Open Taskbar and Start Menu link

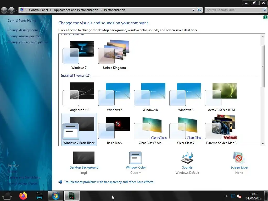click(x=24, y=177)
